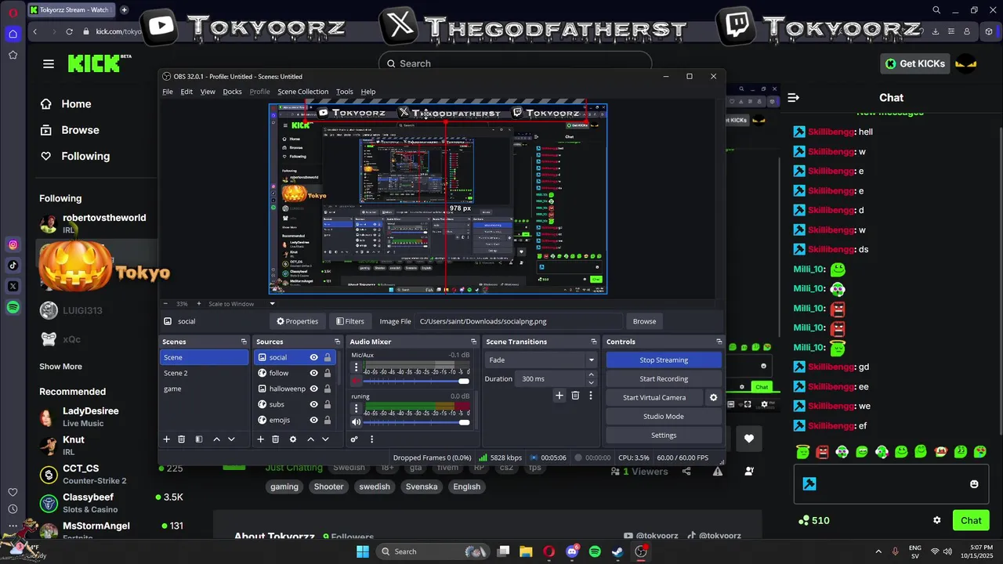
Task: Open transition properties kebab menu
Action: pyautogui.click(x=591, y=396)
